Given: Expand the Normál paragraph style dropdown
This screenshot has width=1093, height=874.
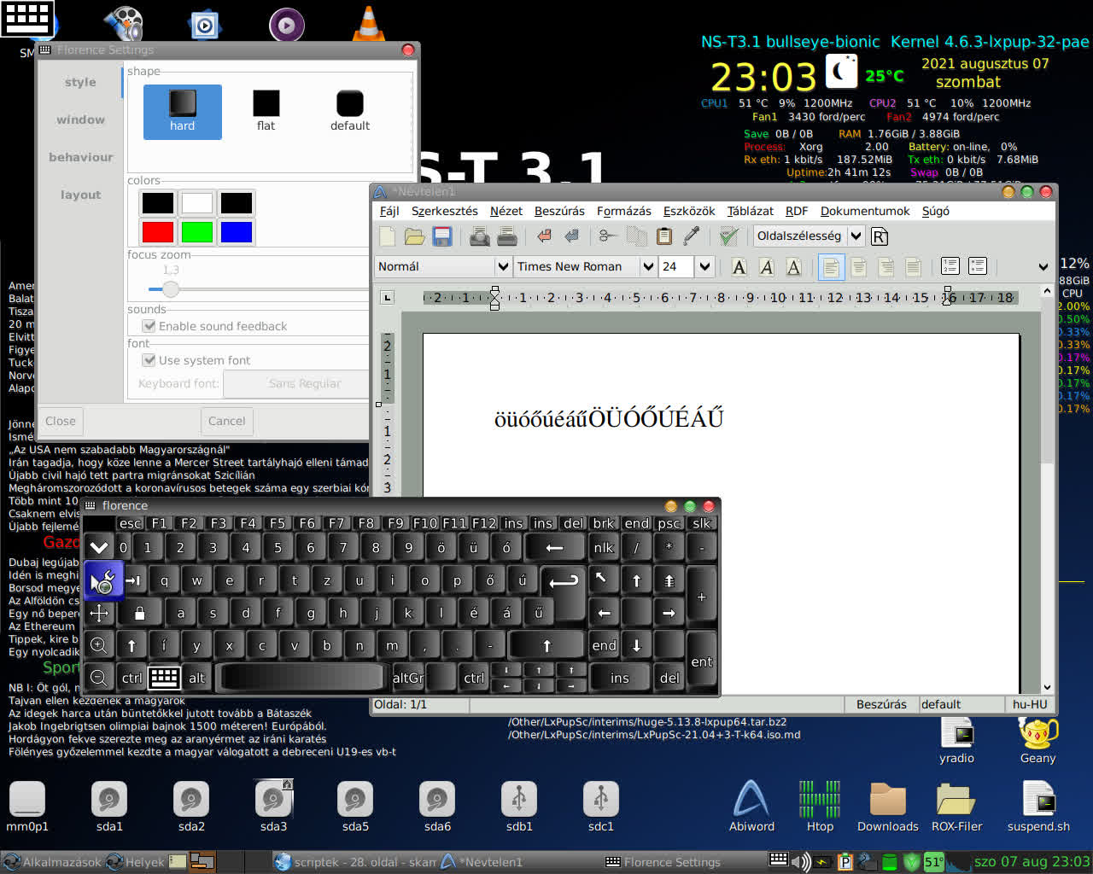Looking at the screenshot, I should click(503, 267).
